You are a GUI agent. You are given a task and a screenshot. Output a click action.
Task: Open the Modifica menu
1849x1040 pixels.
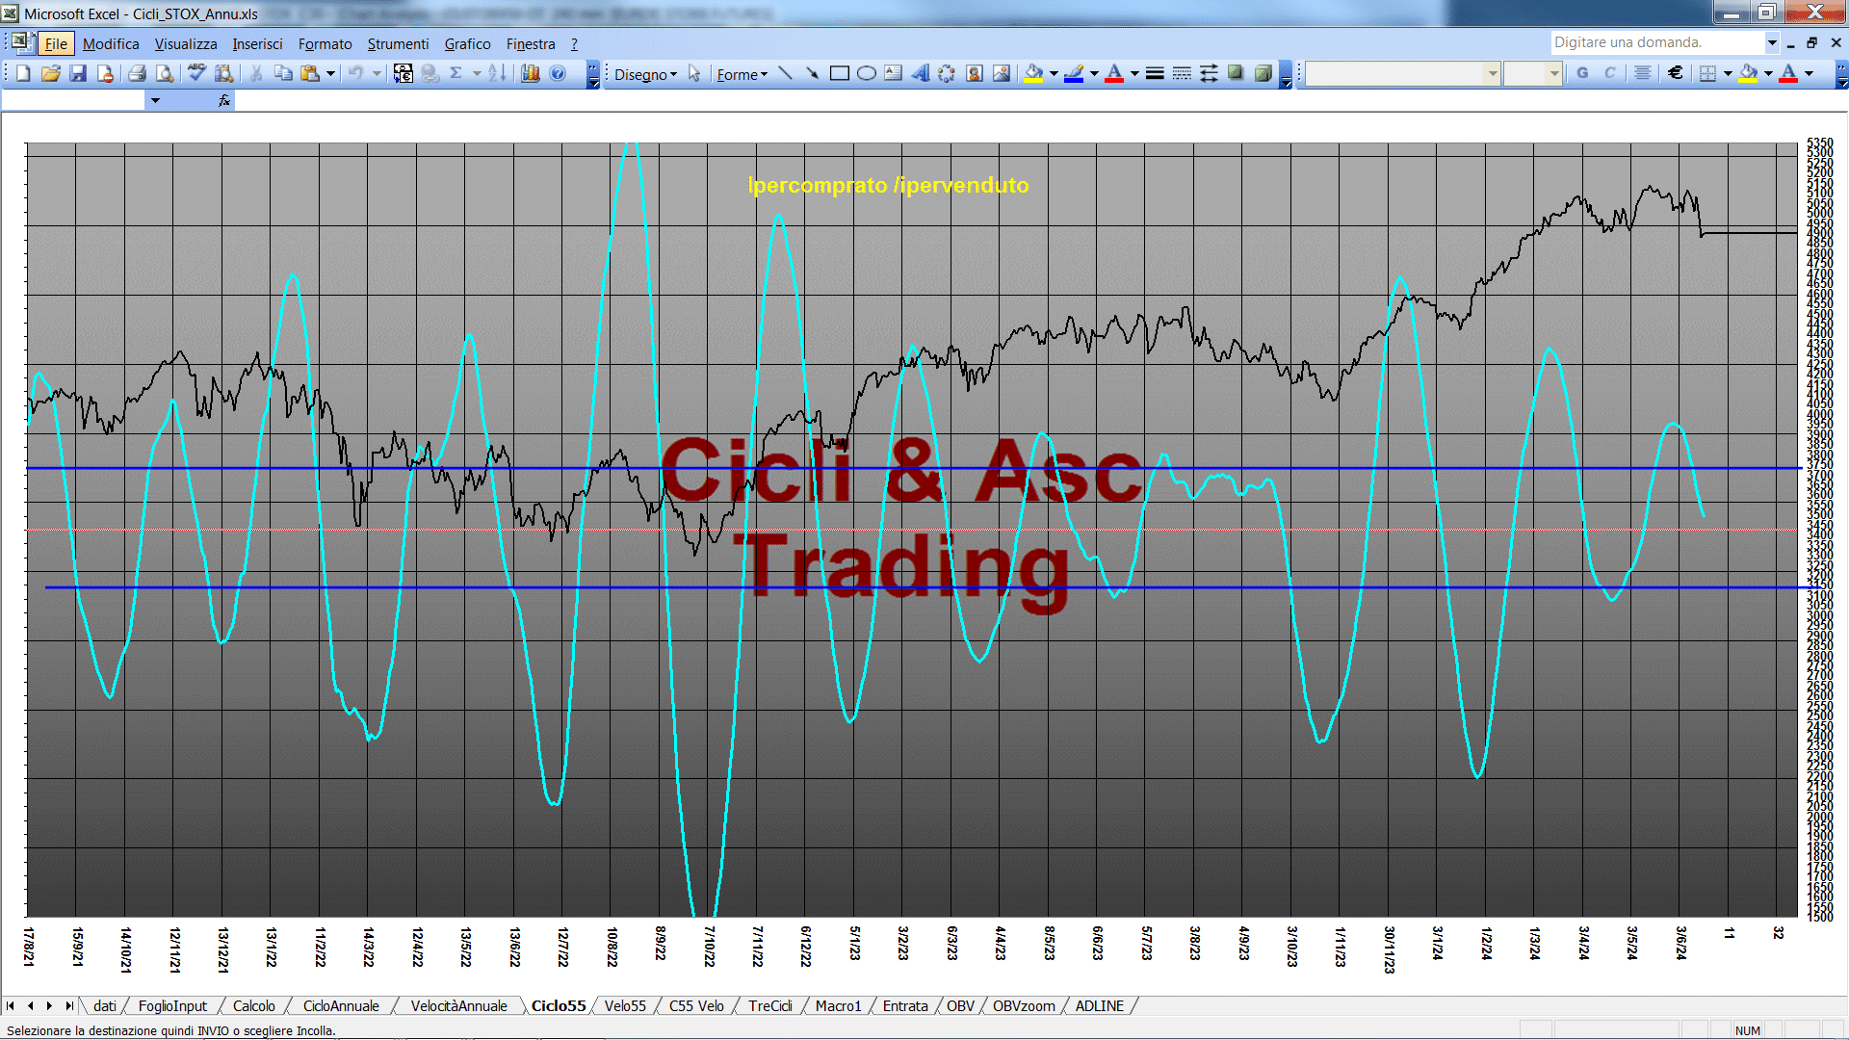pyautogui.click(x=111, y=43)
